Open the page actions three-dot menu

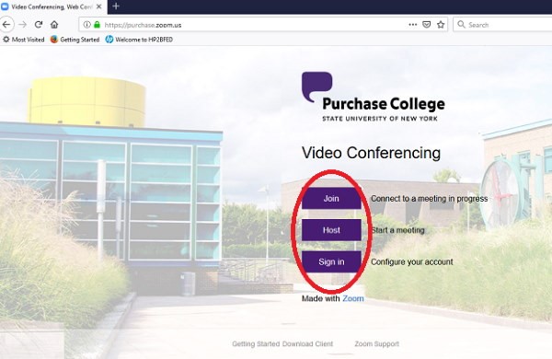(412, 25)
